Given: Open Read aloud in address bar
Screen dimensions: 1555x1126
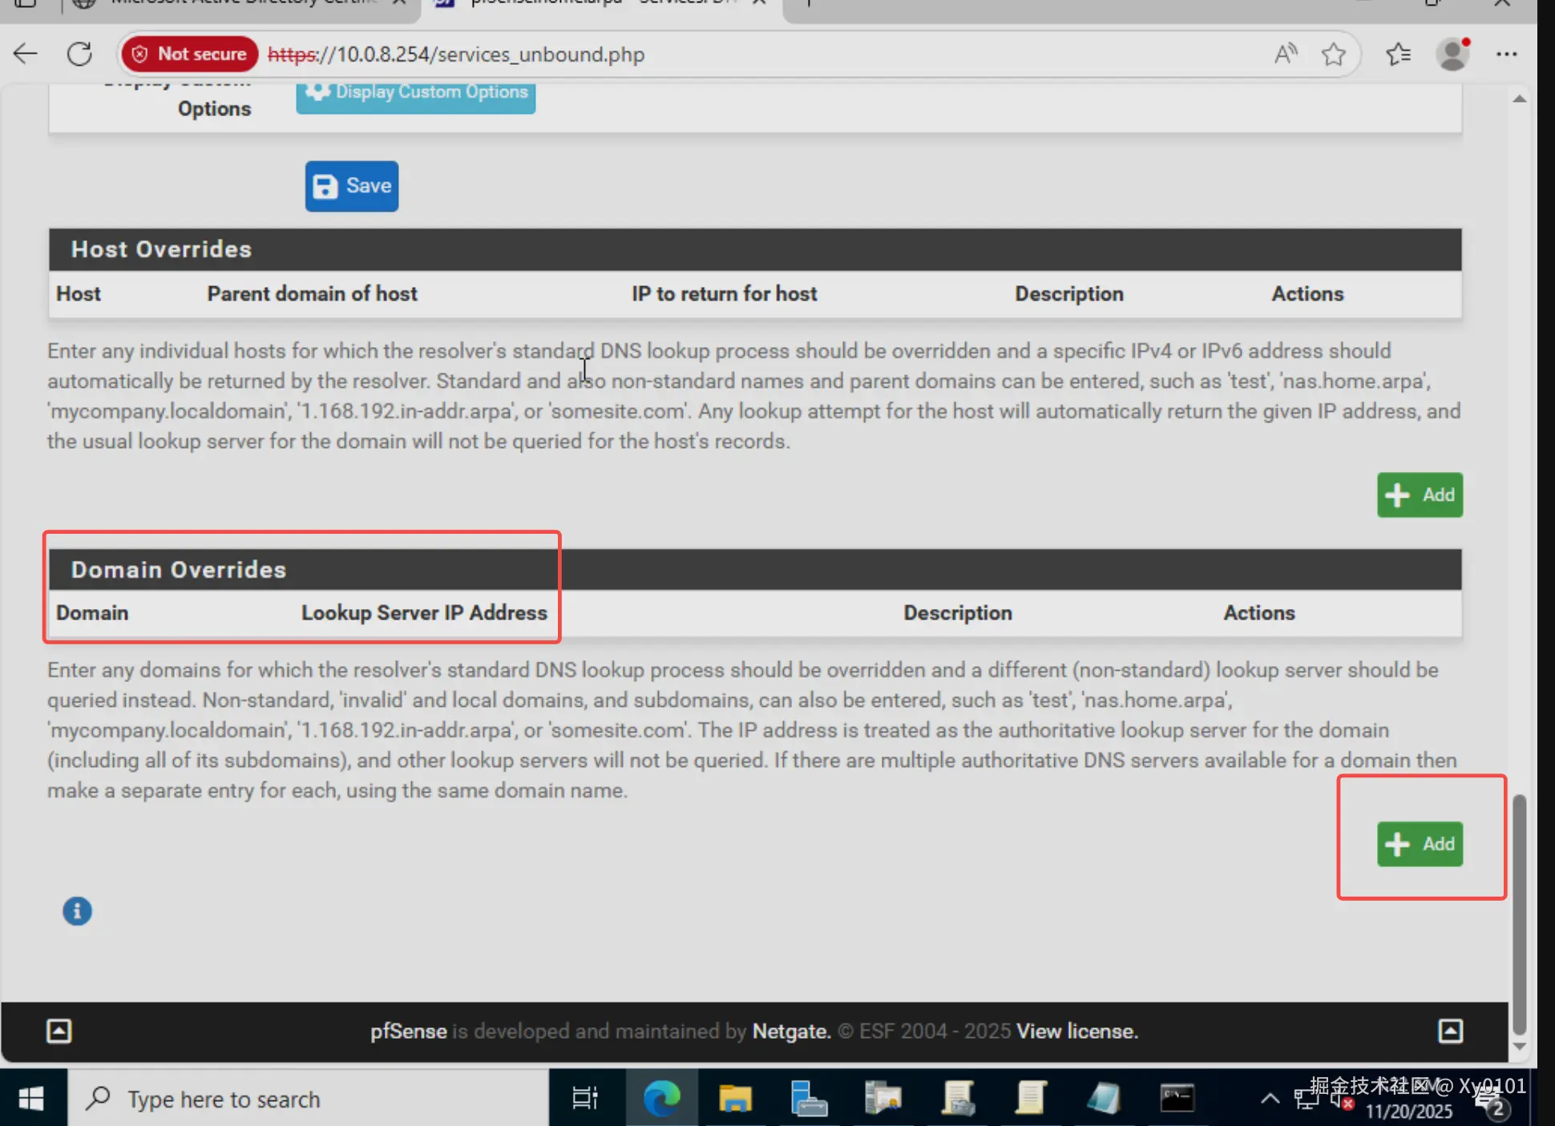Looking at the screenshot, I should (1286, 54).
